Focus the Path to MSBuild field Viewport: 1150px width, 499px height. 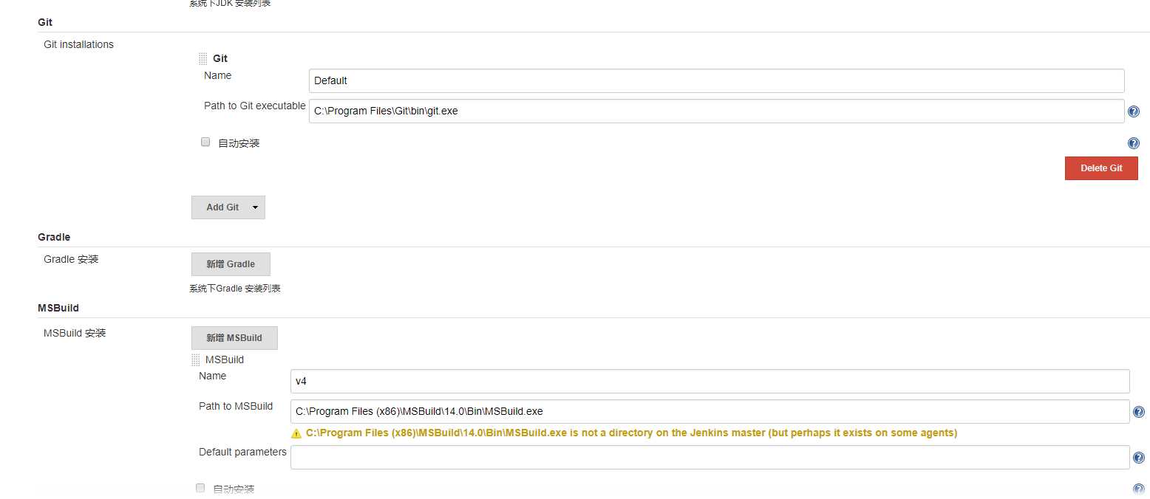pos(710,411)
